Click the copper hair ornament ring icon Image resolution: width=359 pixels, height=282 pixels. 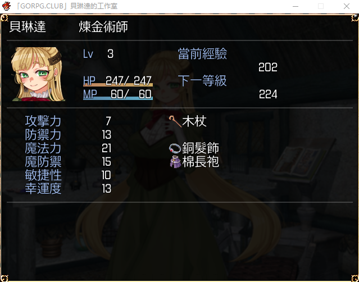[x=175, y=148]
